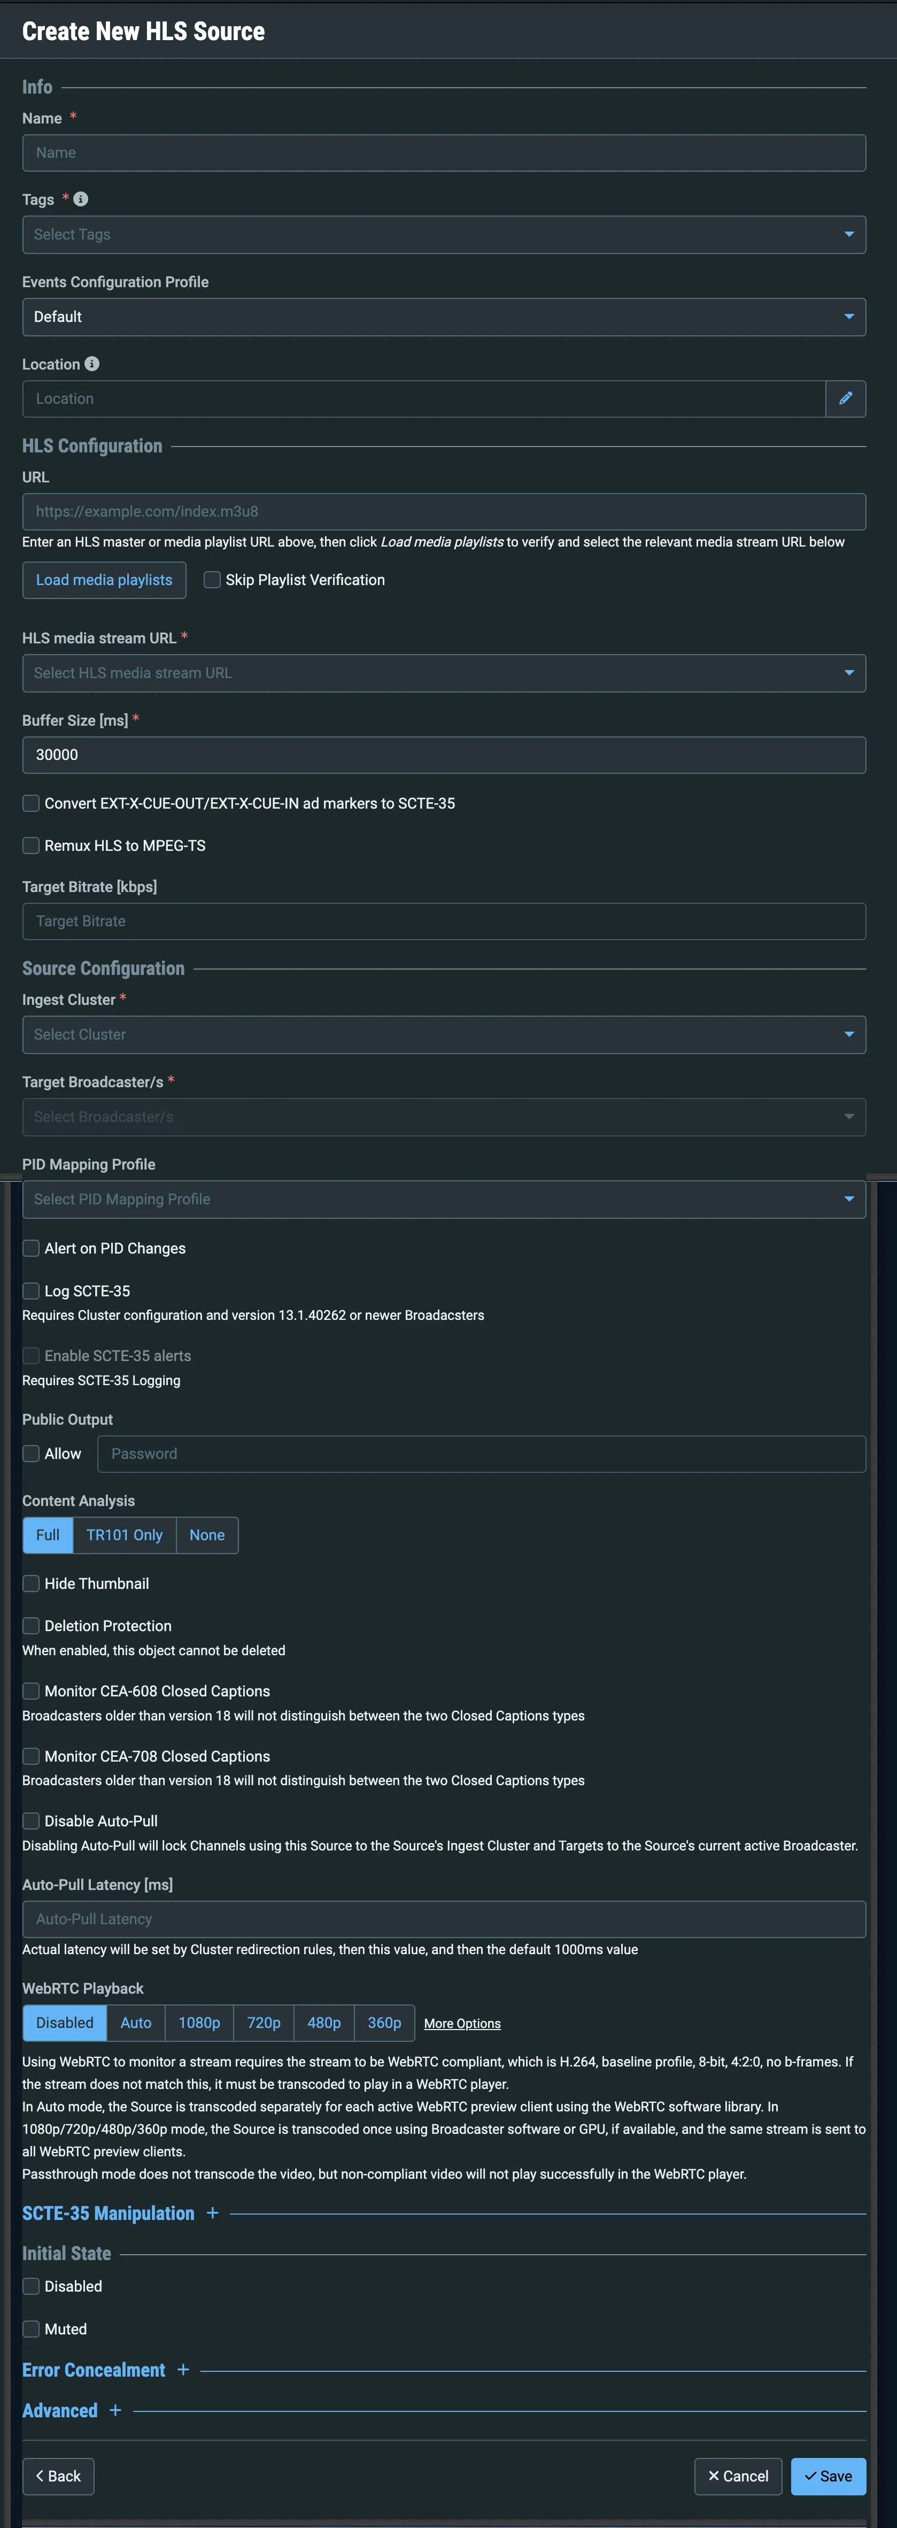Screen dimensions: 897x2528
Task: Choose 360p WebRTC Playback mode
Action: [385, 2023]
